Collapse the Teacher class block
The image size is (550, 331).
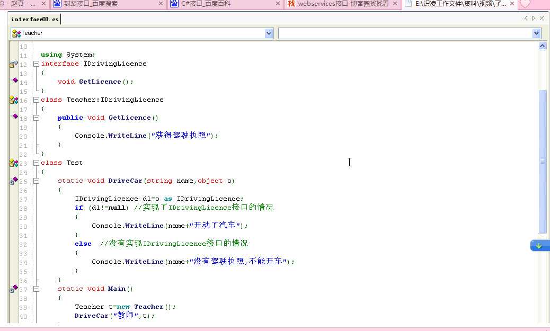pos(36,100)
